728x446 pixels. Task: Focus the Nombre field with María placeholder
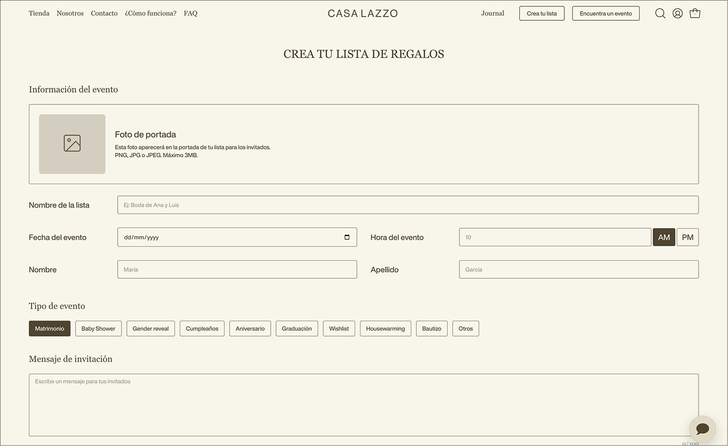[237, 269]
